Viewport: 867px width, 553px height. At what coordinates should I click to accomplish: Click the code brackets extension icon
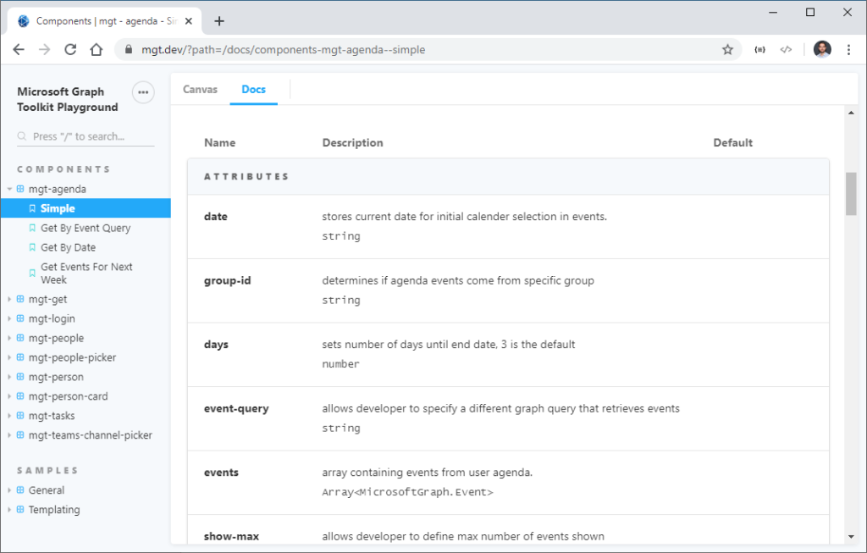click(786, 49)
